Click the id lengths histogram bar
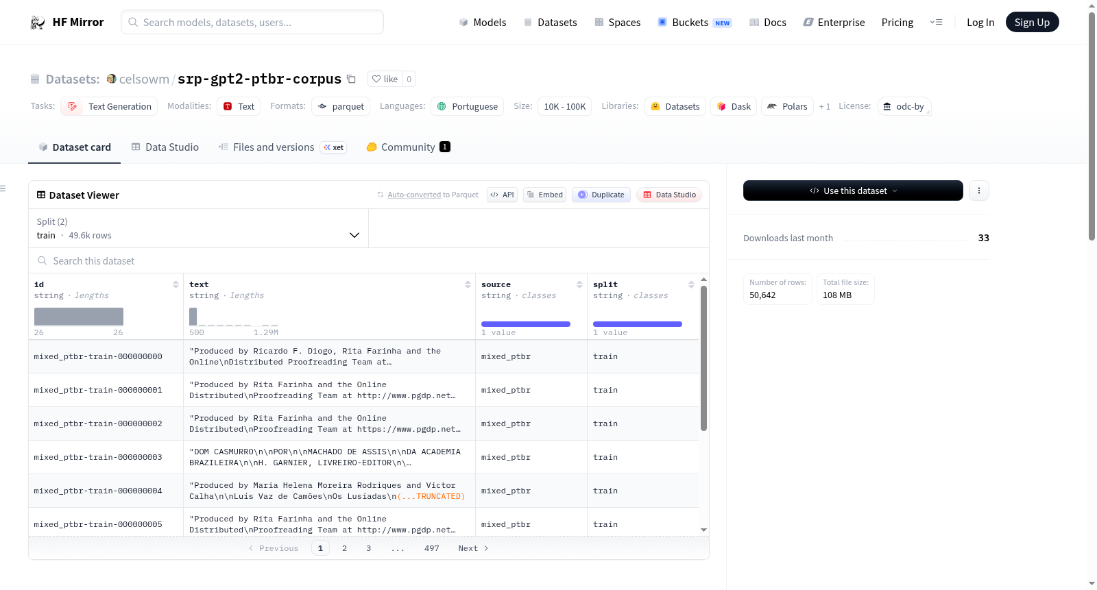The image size is (1097, 590). click(79, 317)
